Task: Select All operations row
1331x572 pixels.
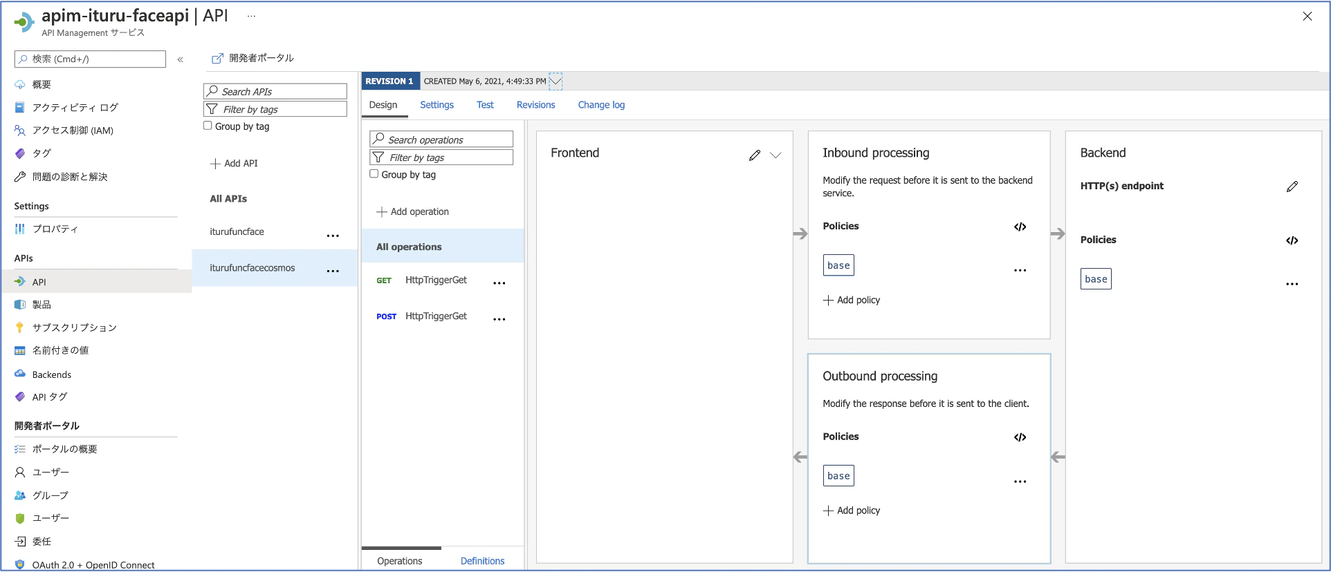Action: coord(443,247)
